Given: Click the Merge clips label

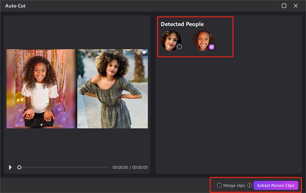Looking at the screenshot, I should tap(234, 185).
